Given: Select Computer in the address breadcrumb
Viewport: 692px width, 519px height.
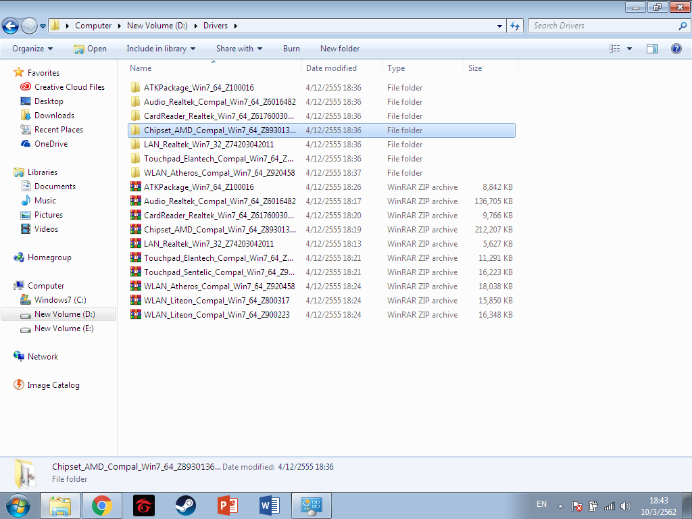Looking at the screenshot, I should click(93, 26).
